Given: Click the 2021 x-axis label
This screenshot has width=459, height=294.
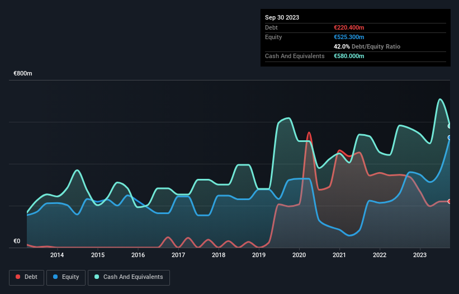Looking at the screenshot, I should [339, 255].
